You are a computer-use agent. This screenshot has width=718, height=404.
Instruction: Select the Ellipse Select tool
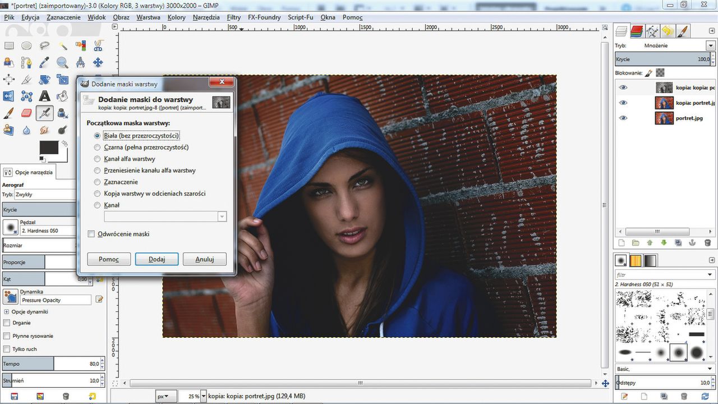tap(26, 45)
